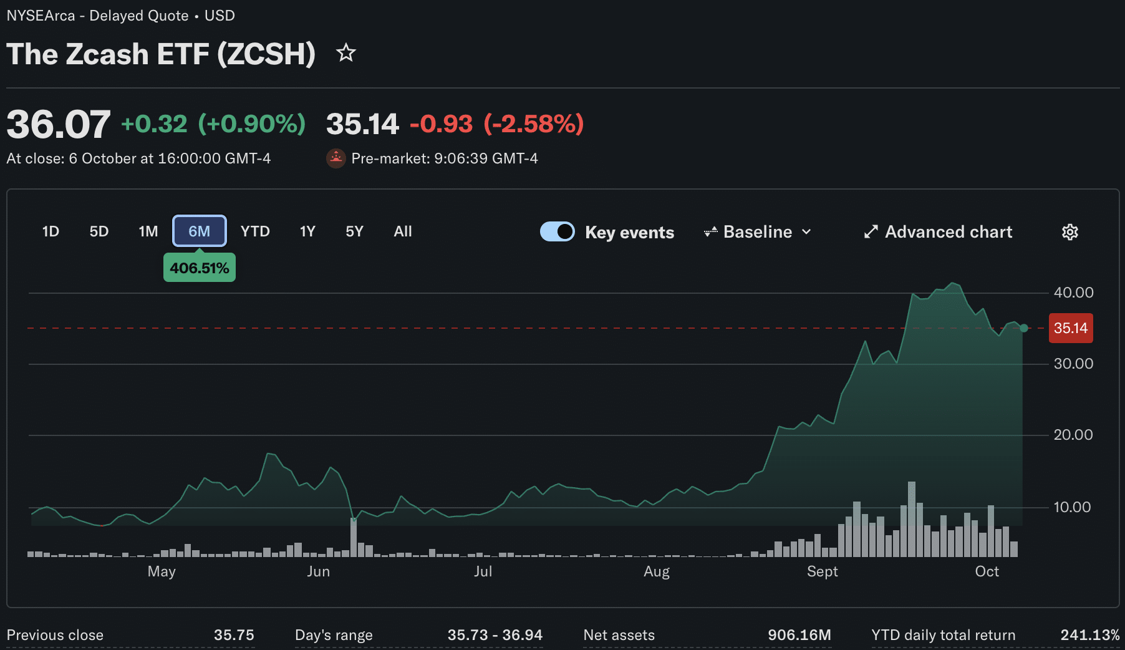Select the 1Y time range tab
1125x650 pixels.
tap(307, 231)
